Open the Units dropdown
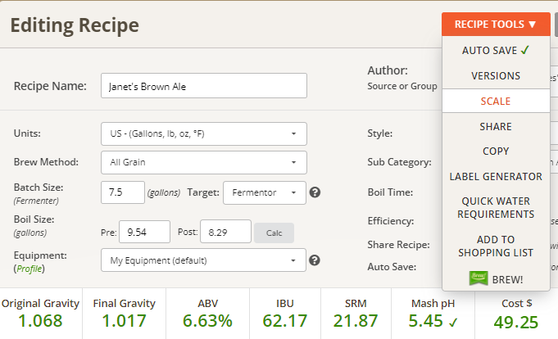 click(203, 133)
